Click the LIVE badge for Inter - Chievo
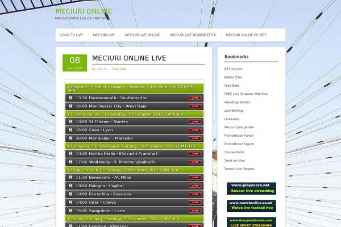The image size is (341, 227). click(195, 203)
